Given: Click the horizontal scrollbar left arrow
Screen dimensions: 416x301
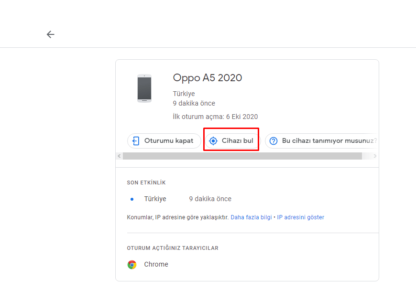Looking at the screenshot, I should (x=119, y=156).
